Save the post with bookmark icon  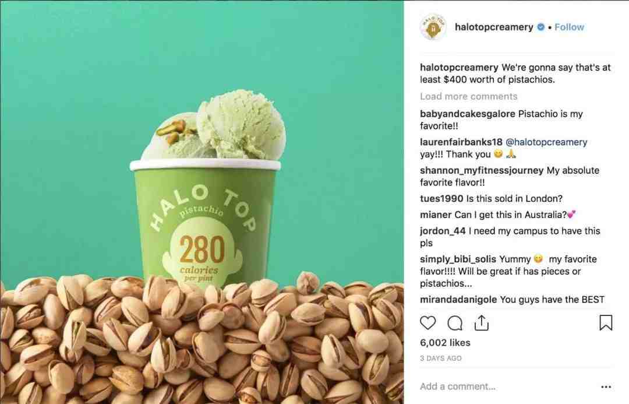606,322
